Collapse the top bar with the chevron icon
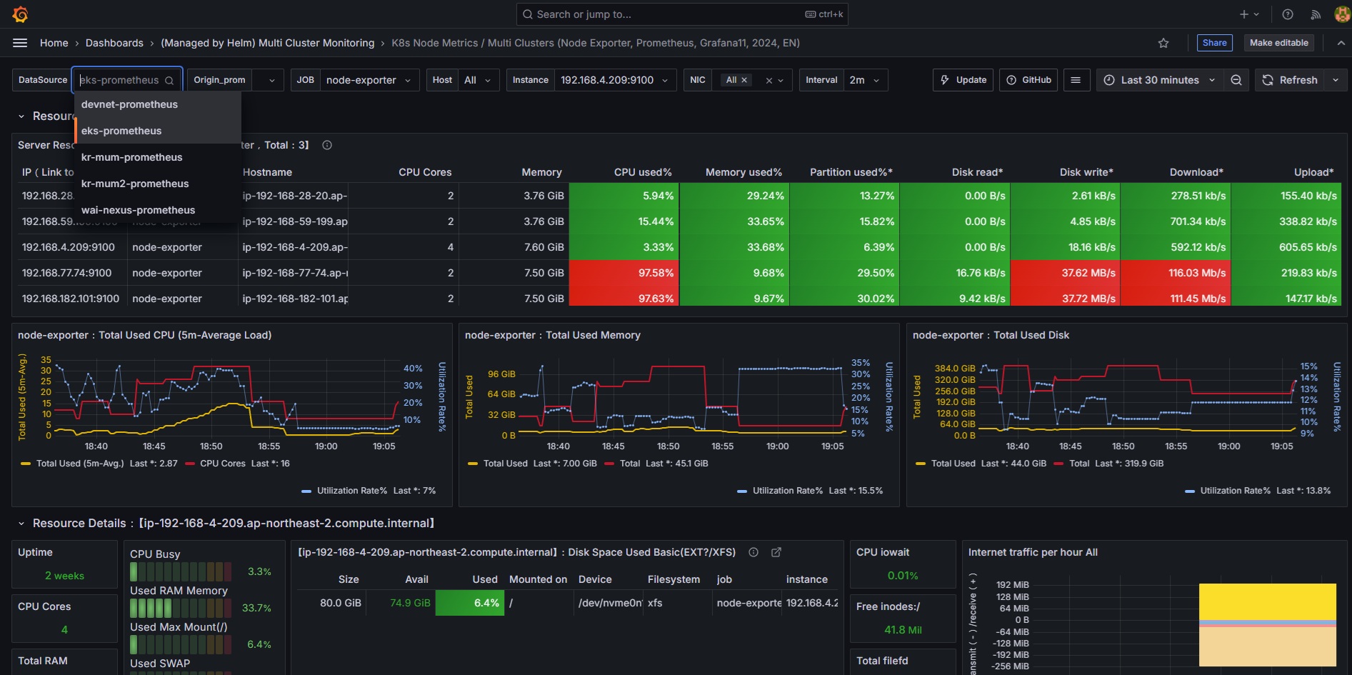 (1341, 43)
